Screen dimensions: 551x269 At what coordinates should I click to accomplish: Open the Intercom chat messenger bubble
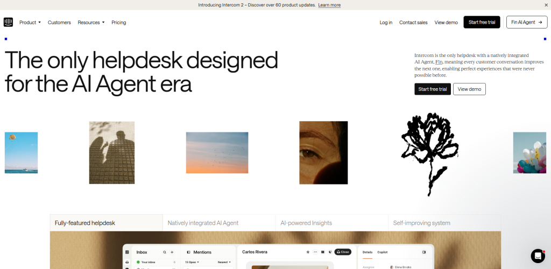[538, 256]
